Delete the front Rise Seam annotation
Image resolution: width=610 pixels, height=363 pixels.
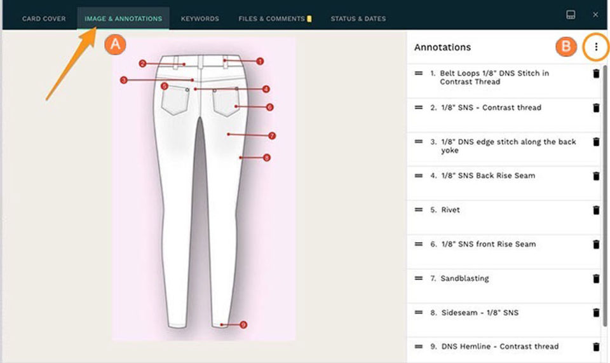coord(596,244)
